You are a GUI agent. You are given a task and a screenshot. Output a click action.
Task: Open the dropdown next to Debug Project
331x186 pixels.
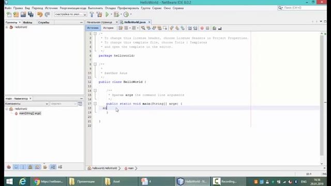(121, 14)
